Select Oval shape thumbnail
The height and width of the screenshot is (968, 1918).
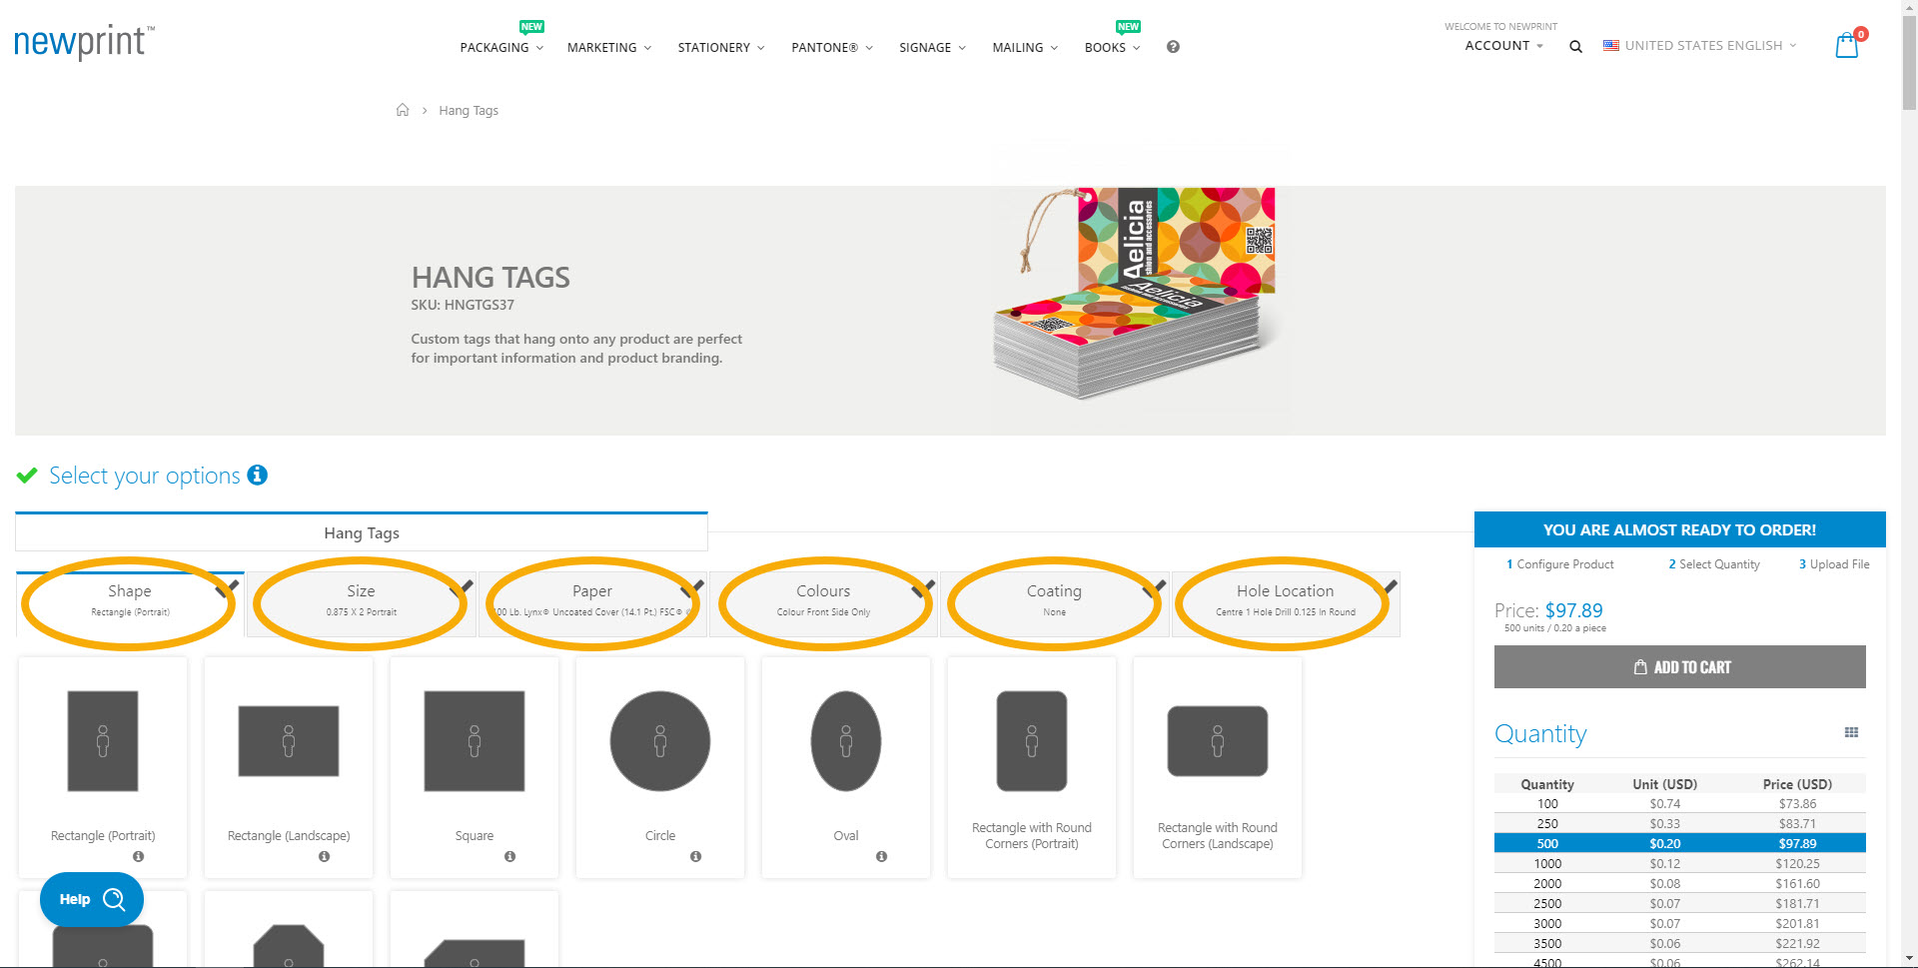[x=846, y=741]
